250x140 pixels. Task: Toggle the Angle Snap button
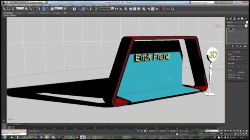click(x=83, y=9)
